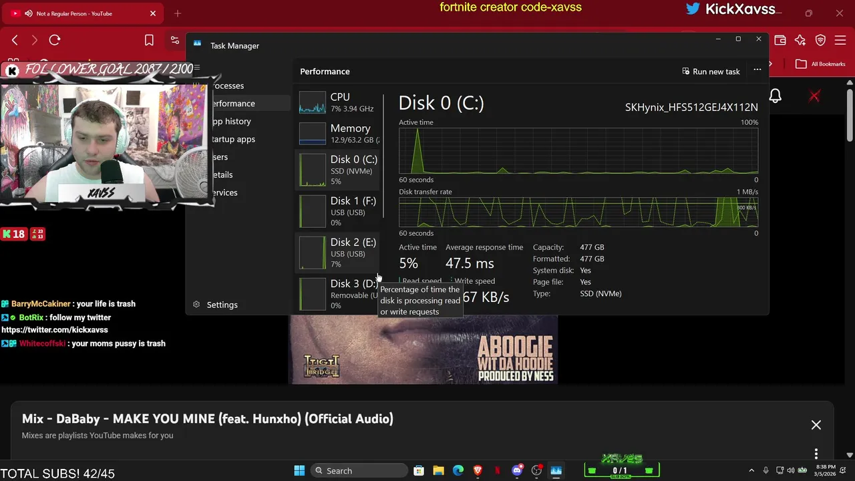
Task: Open clock and date 8:38 PM
Action: click(824, 470)
